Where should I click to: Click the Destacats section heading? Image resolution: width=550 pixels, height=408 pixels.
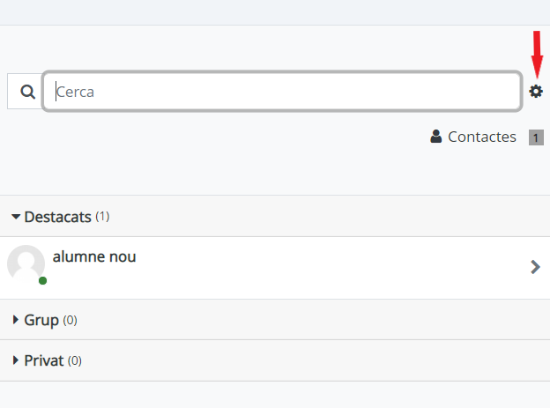pyautogui.click(x=57, y=217)
